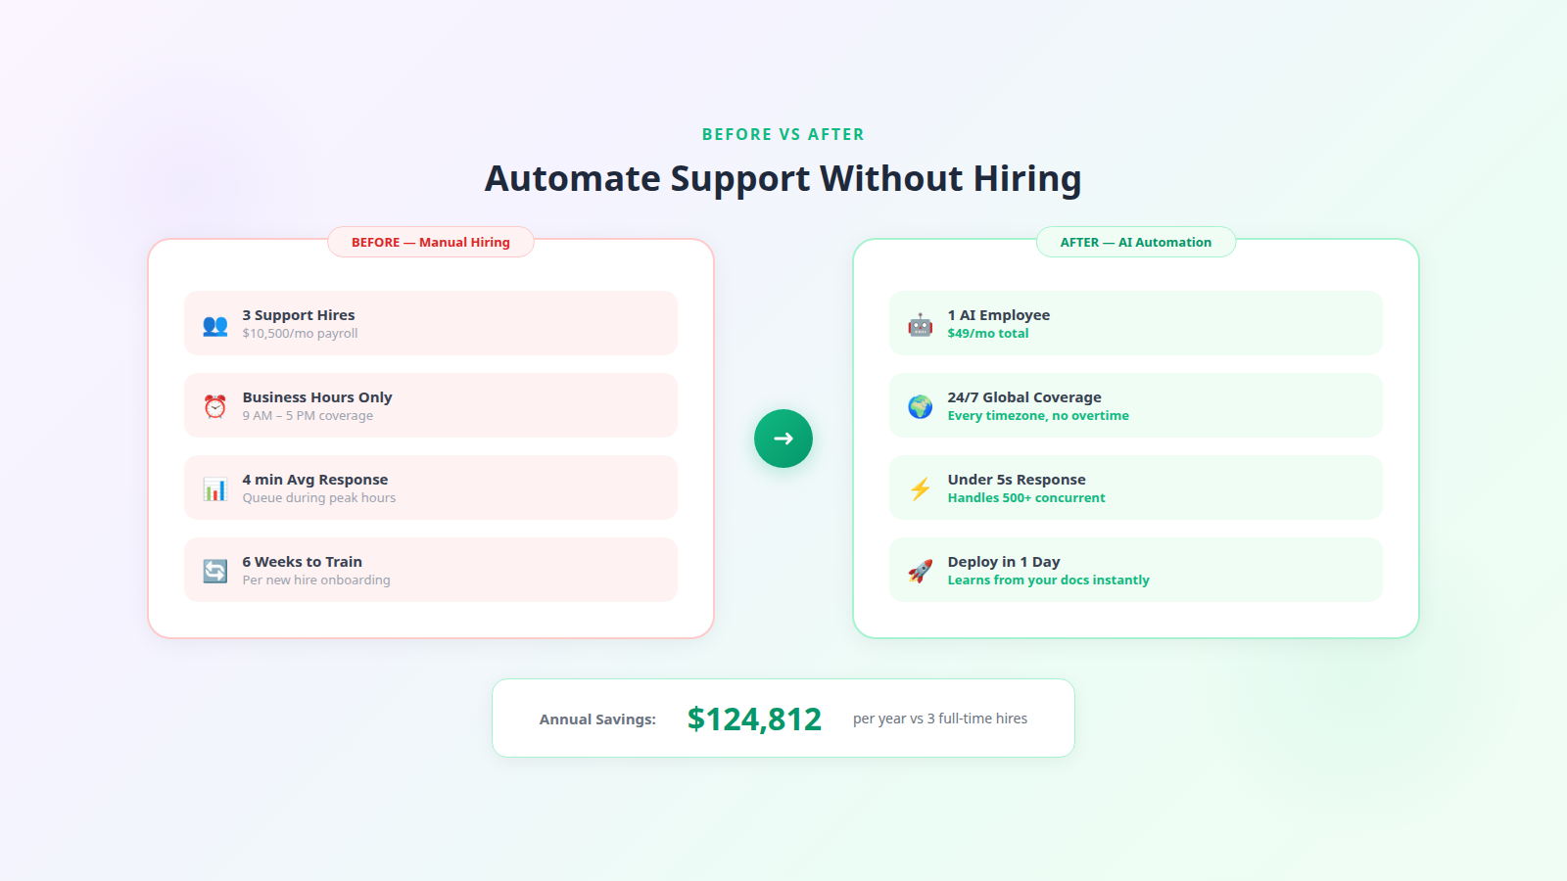Click the Deploy in 1 Day title

tap(1004, 562)
